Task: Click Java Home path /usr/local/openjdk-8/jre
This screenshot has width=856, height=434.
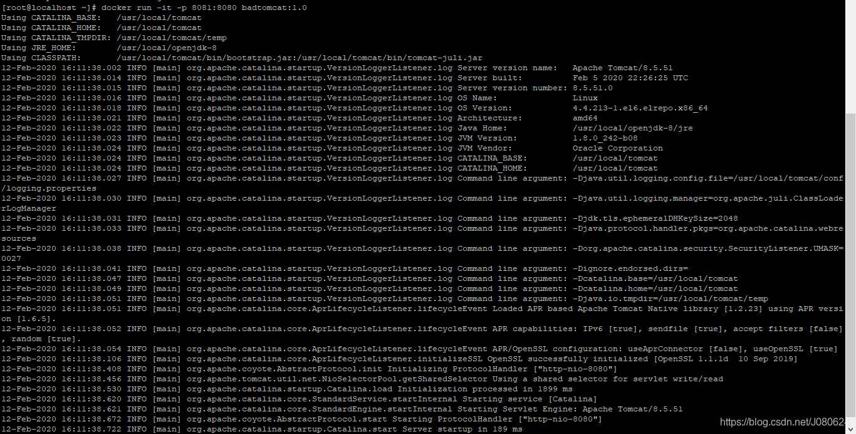Action: click(633, 128)
